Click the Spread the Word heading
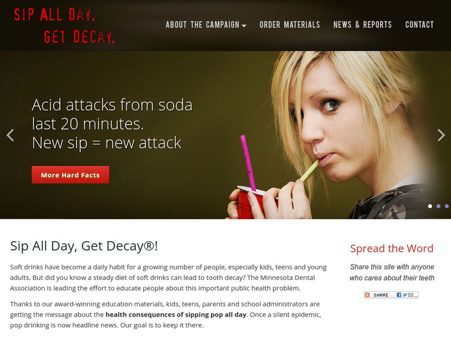This screenshot has height=338, width=451. [x=392, y=248]
